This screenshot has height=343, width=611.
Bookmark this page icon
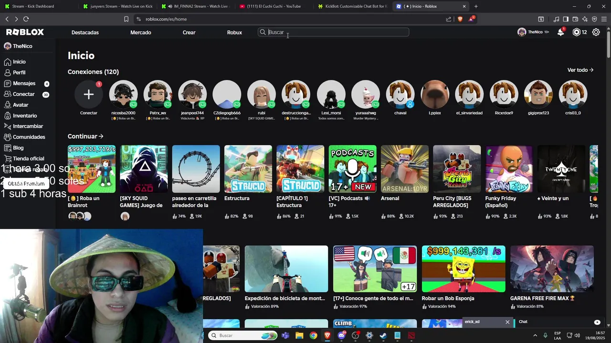point(126,19)
